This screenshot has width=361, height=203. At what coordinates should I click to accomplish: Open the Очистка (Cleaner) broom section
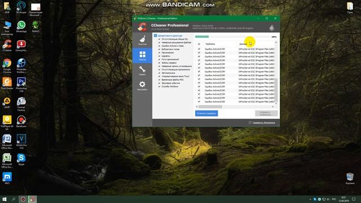click(x=142, y=40)
